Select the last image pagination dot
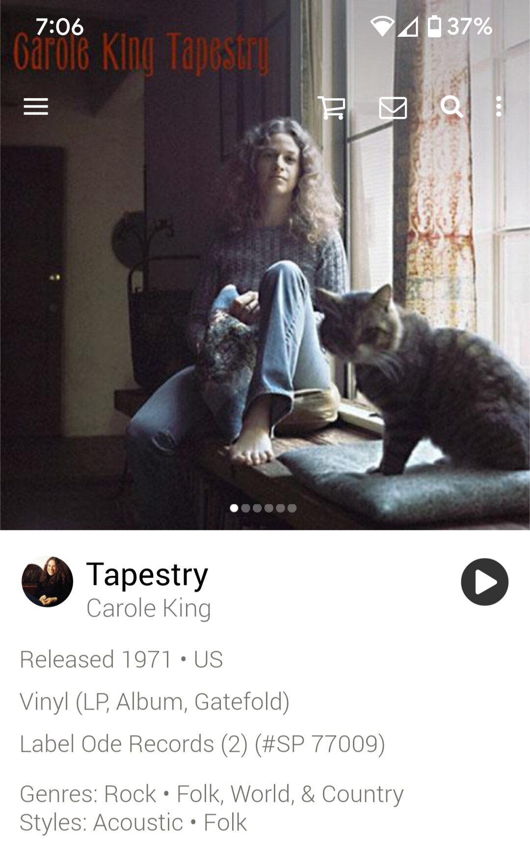The width and height of the screenshot is (530, 847). pos(292,508)
